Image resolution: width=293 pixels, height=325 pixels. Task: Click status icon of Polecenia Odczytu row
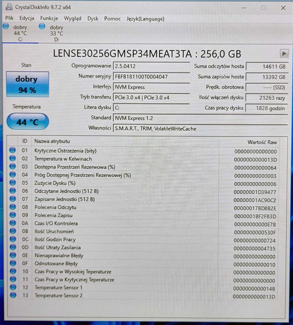[13, 207]
